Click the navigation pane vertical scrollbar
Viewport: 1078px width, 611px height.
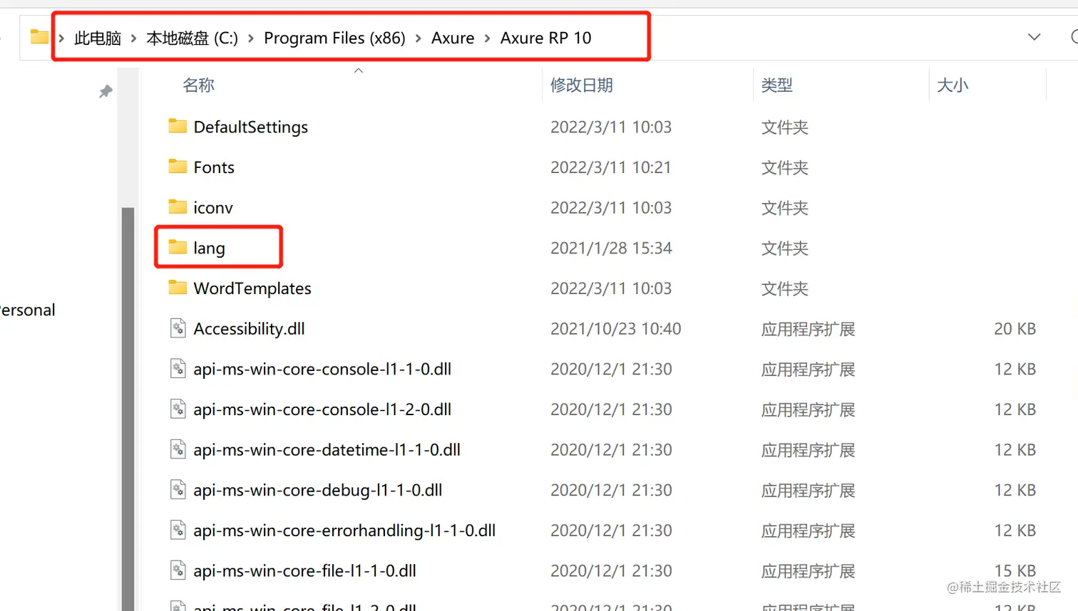tap(128, 409)
